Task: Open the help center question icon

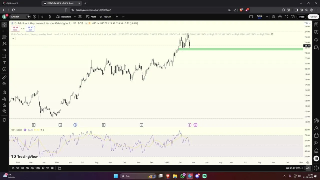Action: point(316,168)
